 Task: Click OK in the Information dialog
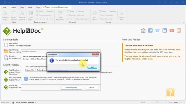[x=92, y=67]
